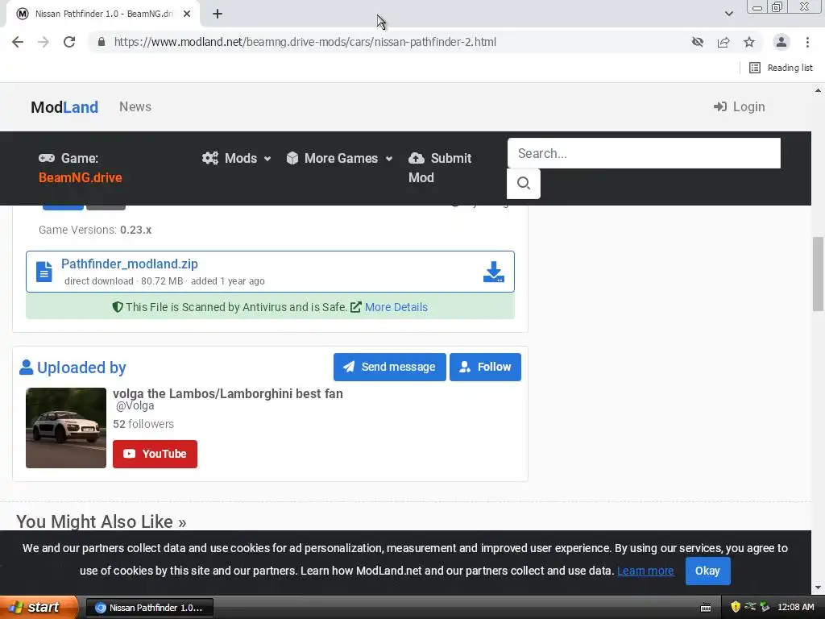Click the browser forward arrow
This screenshot has width=825, height=619.
tap(44, 42)
